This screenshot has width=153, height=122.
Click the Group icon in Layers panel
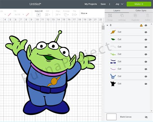click(x=110, y=16)
